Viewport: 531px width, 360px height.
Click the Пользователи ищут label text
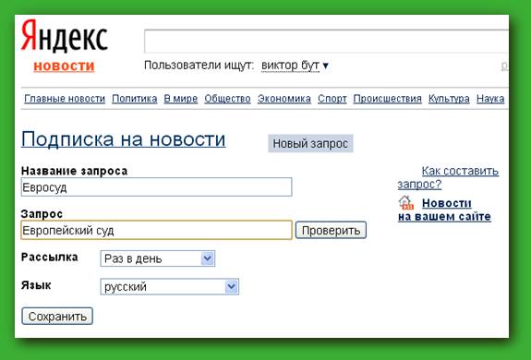[199, 65]
